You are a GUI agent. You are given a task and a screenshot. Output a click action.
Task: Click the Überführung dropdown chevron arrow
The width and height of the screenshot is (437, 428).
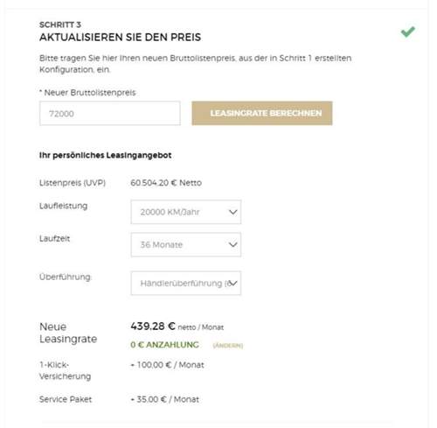232,283
